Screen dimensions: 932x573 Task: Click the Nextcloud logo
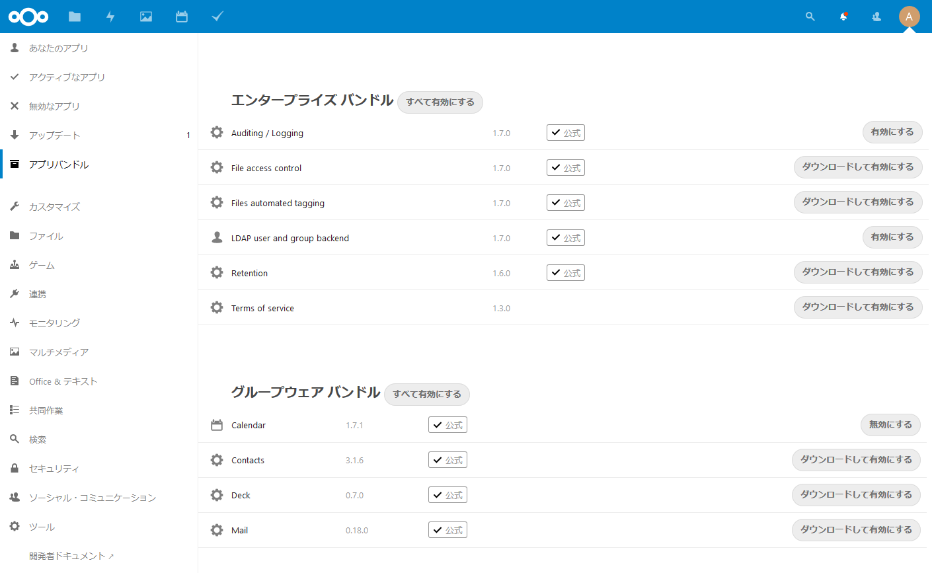[28, 17]
